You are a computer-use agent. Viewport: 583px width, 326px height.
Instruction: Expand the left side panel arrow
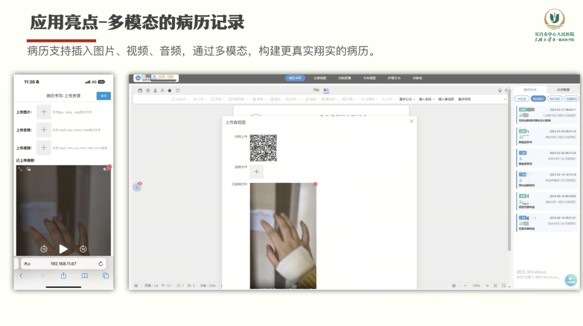point(137,187)
